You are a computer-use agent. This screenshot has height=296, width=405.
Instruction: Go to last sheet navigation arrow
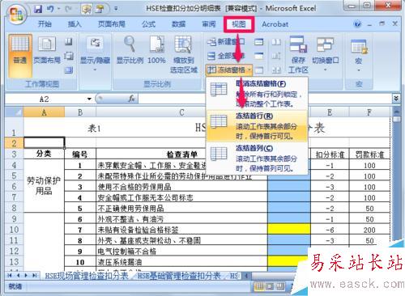tap(35, 275)
